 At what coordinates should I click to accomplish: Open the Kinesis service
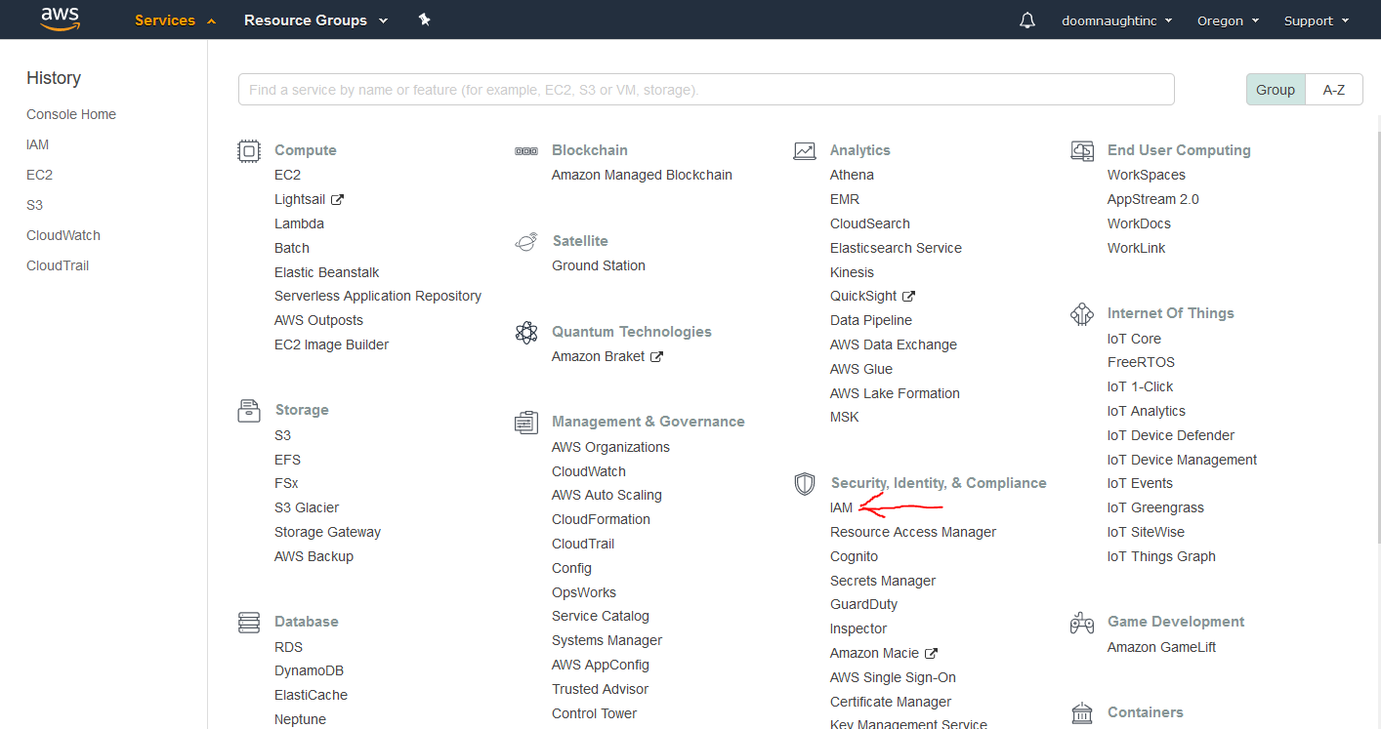click(852, 272)
